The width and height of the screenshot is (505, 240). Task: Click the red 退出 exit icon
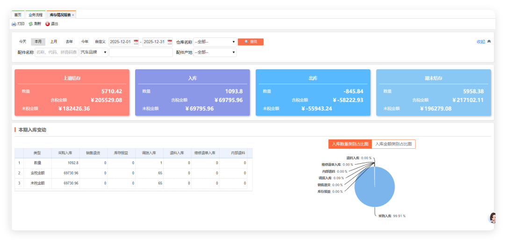(48, 24)
